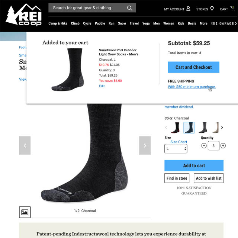Screen dimensions: 238x238
Task: Select the black and red sock color swatch
Action: [176, 128]
